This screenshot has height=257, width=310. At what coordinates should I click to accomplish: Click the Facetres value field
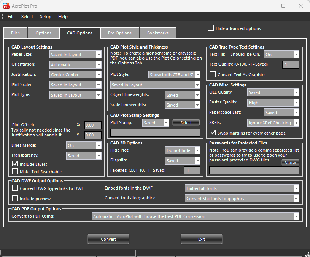click(x=192, y=170)
